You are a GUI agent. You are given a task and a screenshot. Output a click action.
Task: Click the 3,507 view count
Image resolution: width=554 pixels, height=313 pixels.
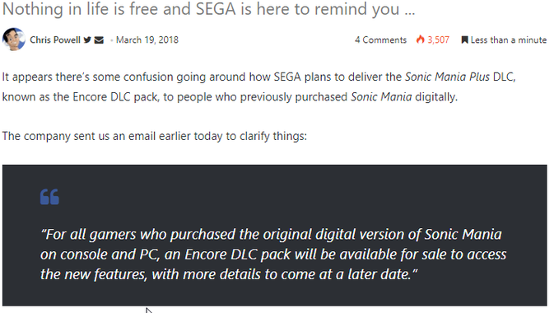pos(438,40)
